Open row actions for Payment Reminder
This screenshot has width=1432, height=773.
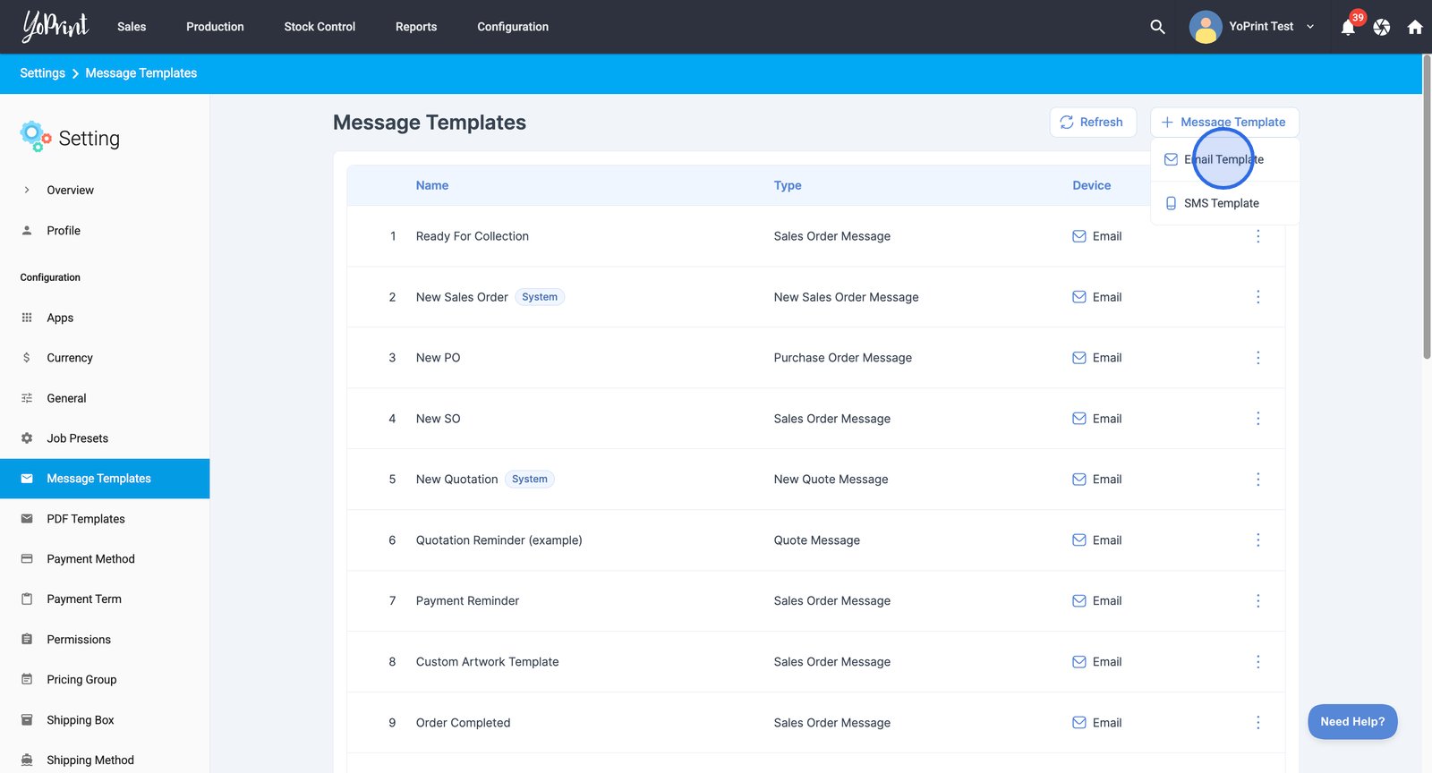click(1257, 601)
